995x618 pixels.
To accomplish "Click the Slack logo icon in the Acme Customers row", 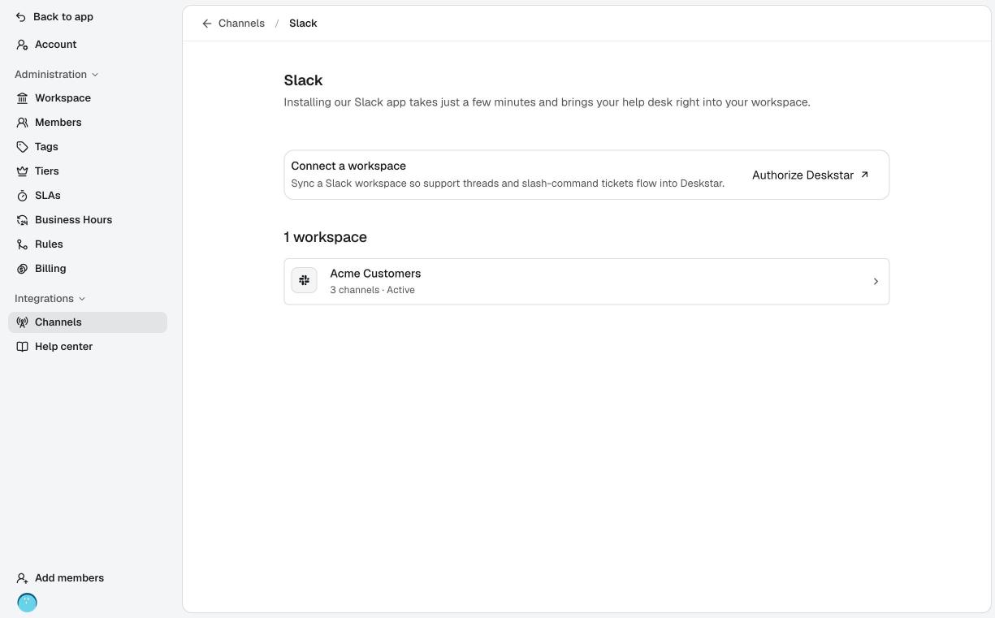I will pos(304,280).
